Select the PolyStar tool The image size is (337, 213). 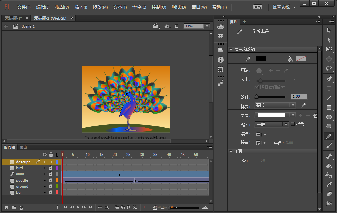pos(329,126)
